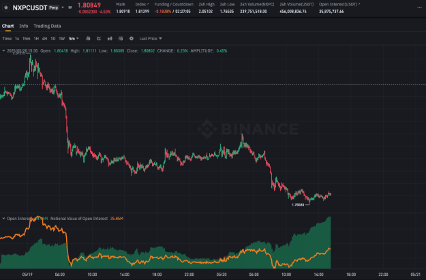Click the Notional Value of Open Interest label

click(x=79, y=219)
